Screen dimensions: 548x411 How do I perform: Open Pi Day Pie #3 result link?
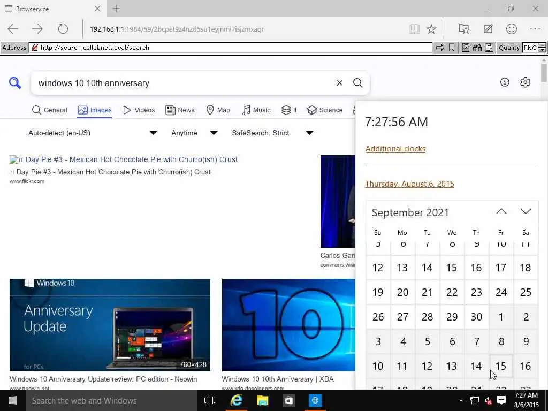coord(124,159)
